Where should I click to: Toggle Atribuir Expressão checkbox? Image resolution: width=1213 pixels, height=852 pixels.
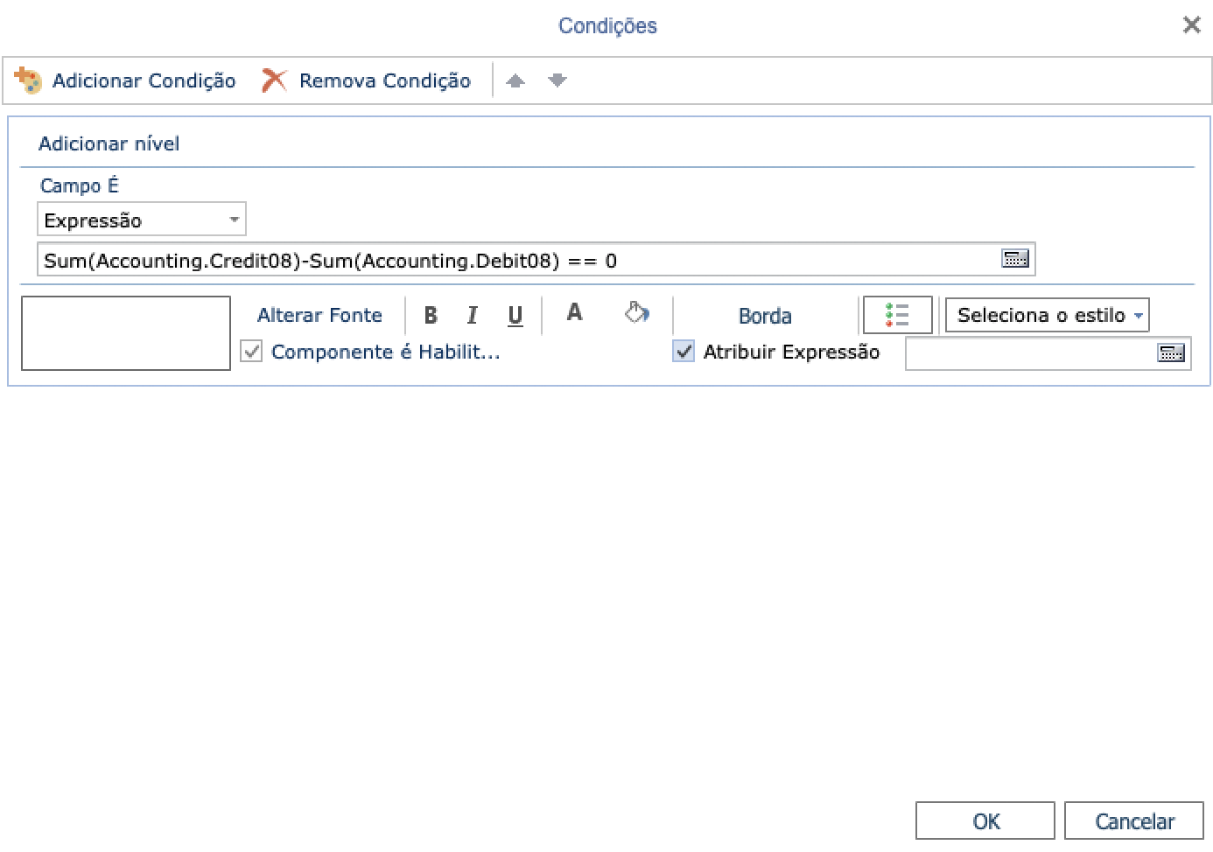tap(684, 352)
